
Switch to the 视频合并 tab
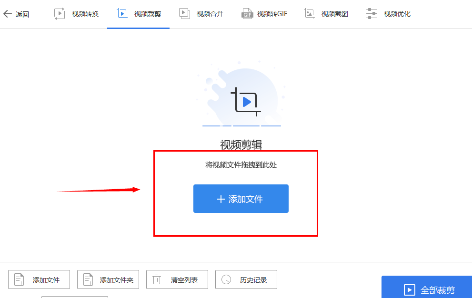click(x=201, y=14)
